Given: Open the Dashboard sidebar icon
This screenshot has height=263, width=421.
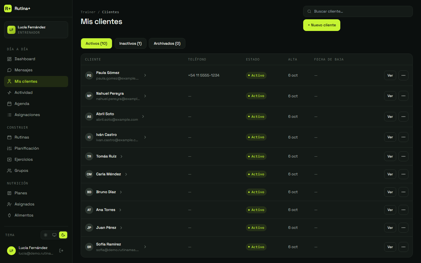Looking at the screenshot, I should point(9,59).
